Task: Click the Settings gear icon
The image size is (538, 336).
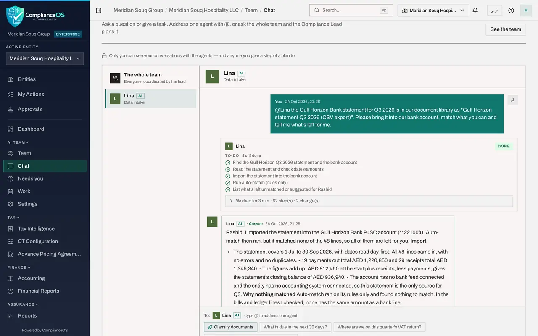Action: tap(11, 204)
